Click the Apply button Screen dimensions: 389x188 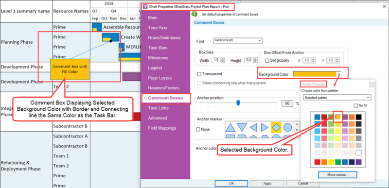pyautogui.click(x=267, y=184)
